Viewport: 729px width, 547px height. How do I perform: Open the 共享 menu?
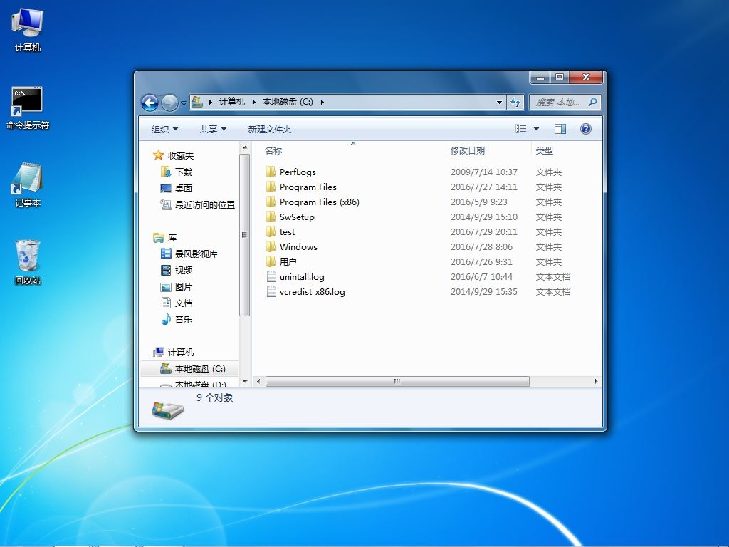click(x=213, y=130)
